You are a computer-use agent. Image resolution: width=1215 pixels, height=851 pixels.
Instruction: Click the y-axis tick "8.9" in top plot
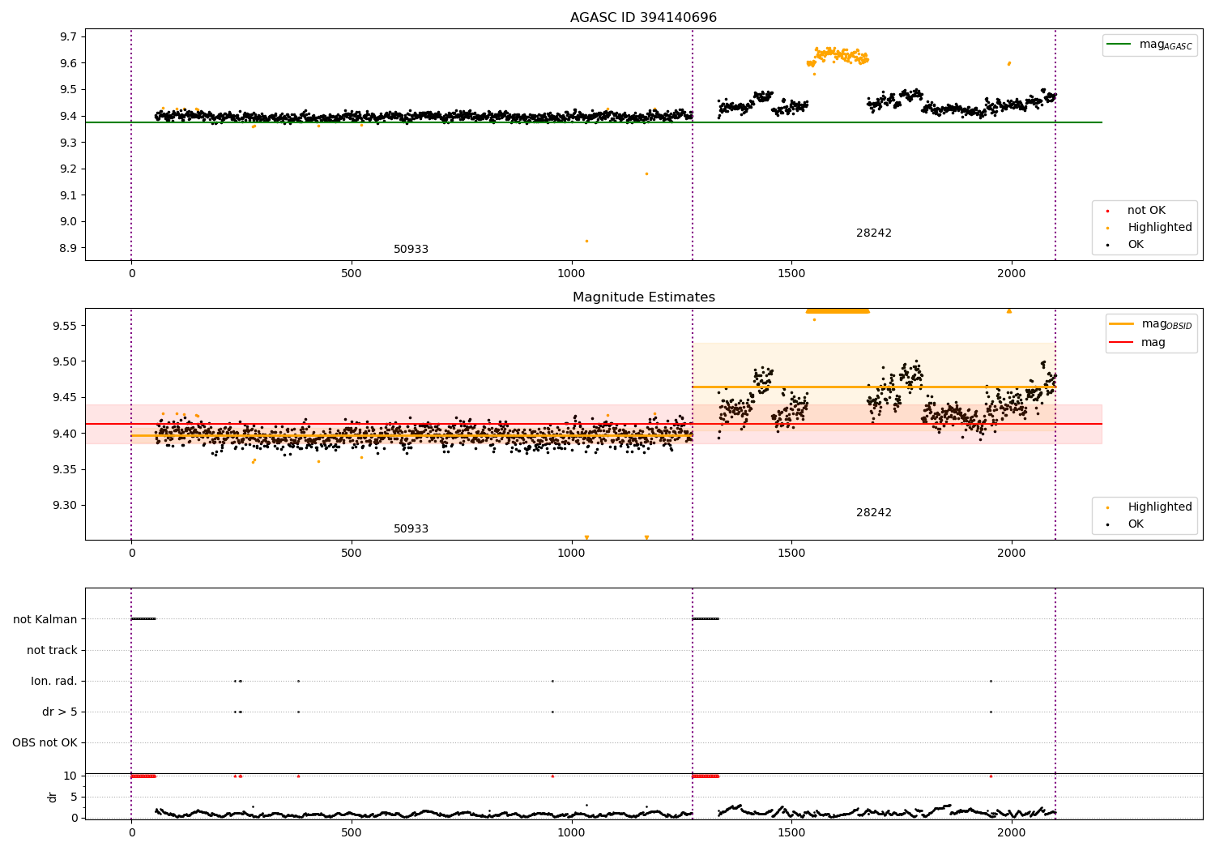69,248
